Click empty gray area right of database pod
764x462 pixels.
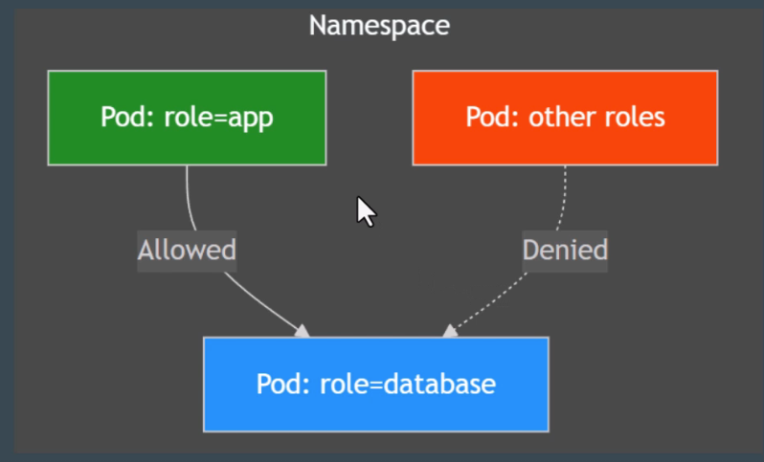point(651,383)
